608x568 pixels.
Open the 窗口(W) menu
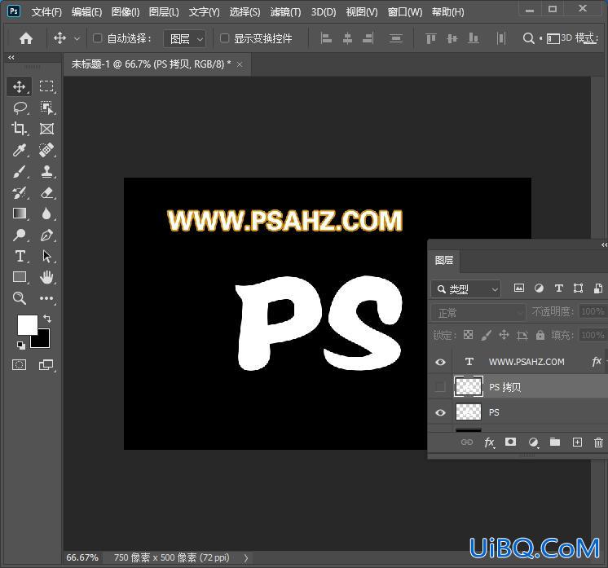pos(405,12)
